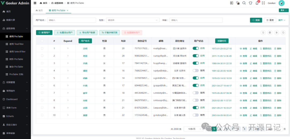This screenshot has height=139, width=290.
Task: Click the 搜索 button
Action: click(256, 20)
